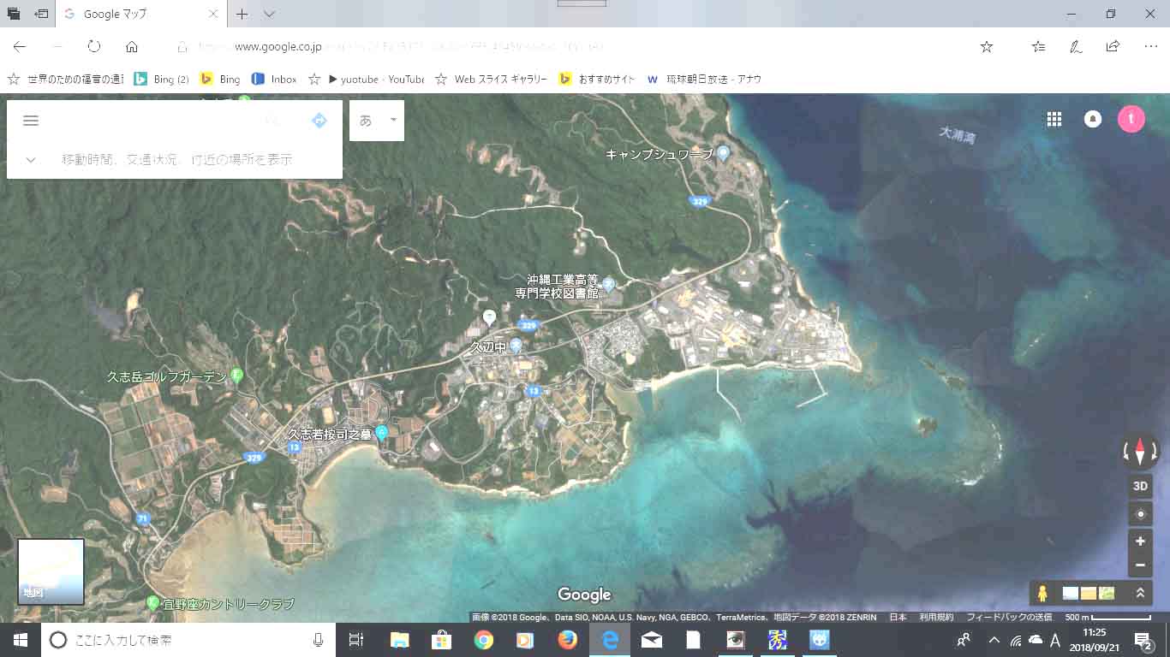The height and width of the screenshot is (657, 1170).
Task: Click the white pin marker near 久辺中
Action: (x=489, y=318)
